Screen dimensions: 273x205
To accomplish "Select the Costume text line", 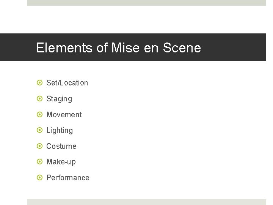I will point(61,146).
